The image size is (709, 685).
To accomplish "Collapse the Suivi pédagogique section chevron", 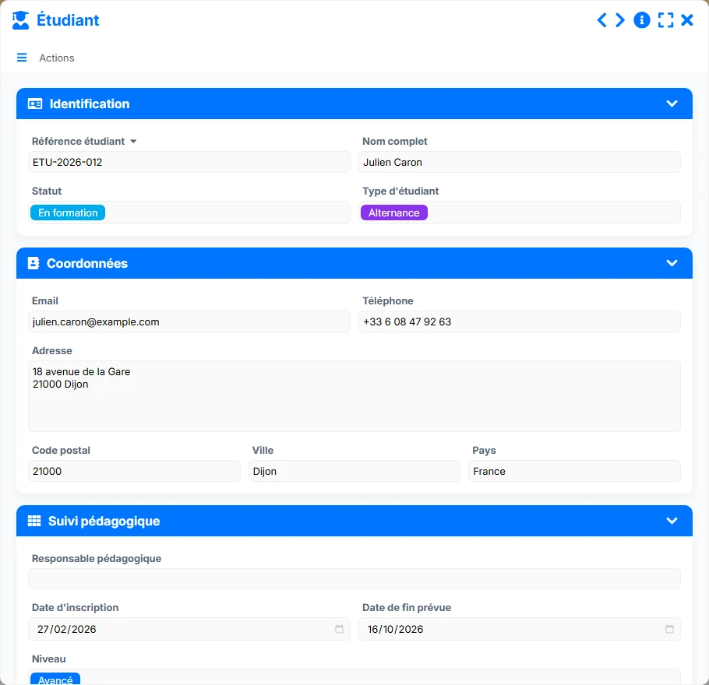I will pos(672,521).
